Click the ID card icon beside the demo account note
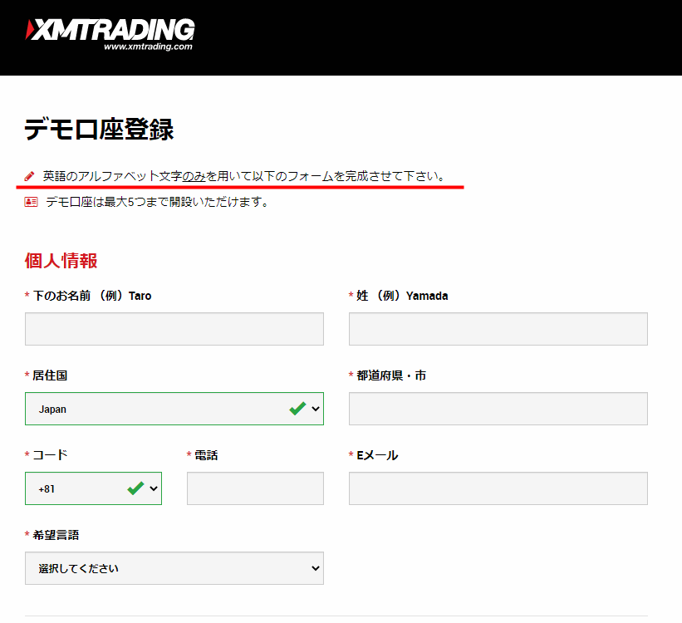The width and height of the screenshot is (682, 623). (x=31, y=202)
